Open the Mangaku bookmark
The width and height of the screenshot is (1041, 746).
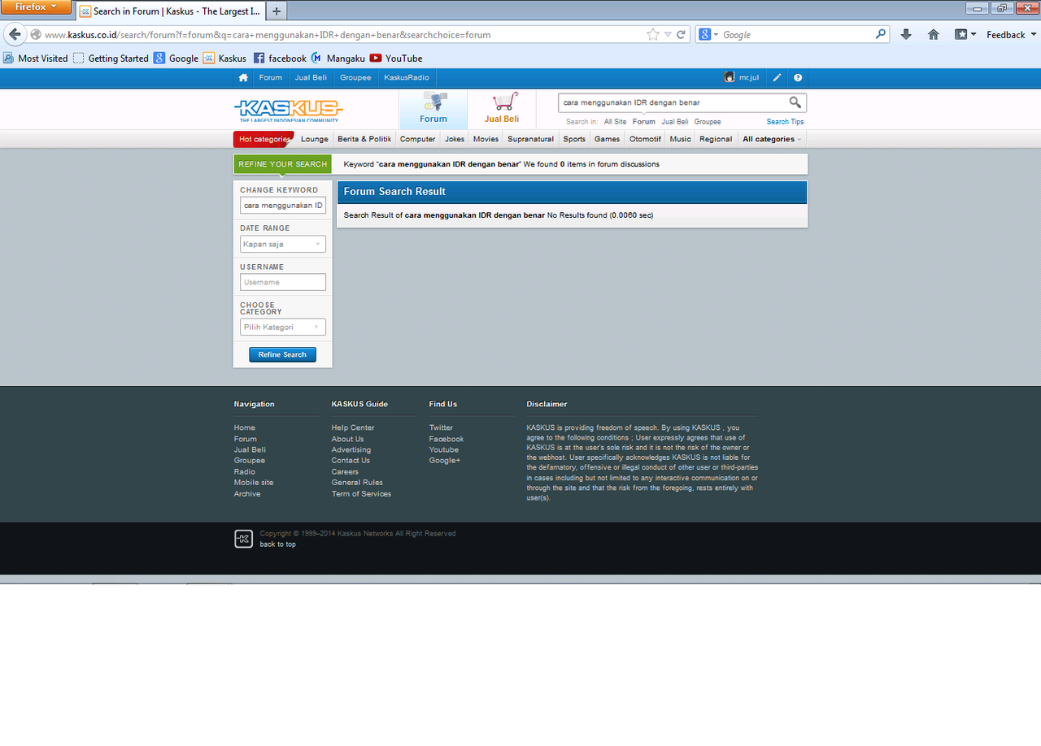338,59
